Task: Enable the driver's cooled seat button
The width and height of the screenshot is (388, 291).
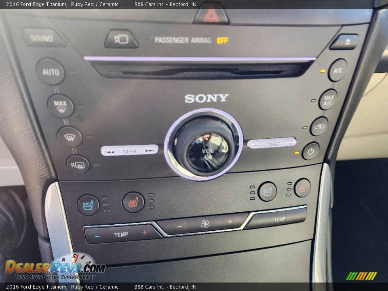Action: [88, 205]
